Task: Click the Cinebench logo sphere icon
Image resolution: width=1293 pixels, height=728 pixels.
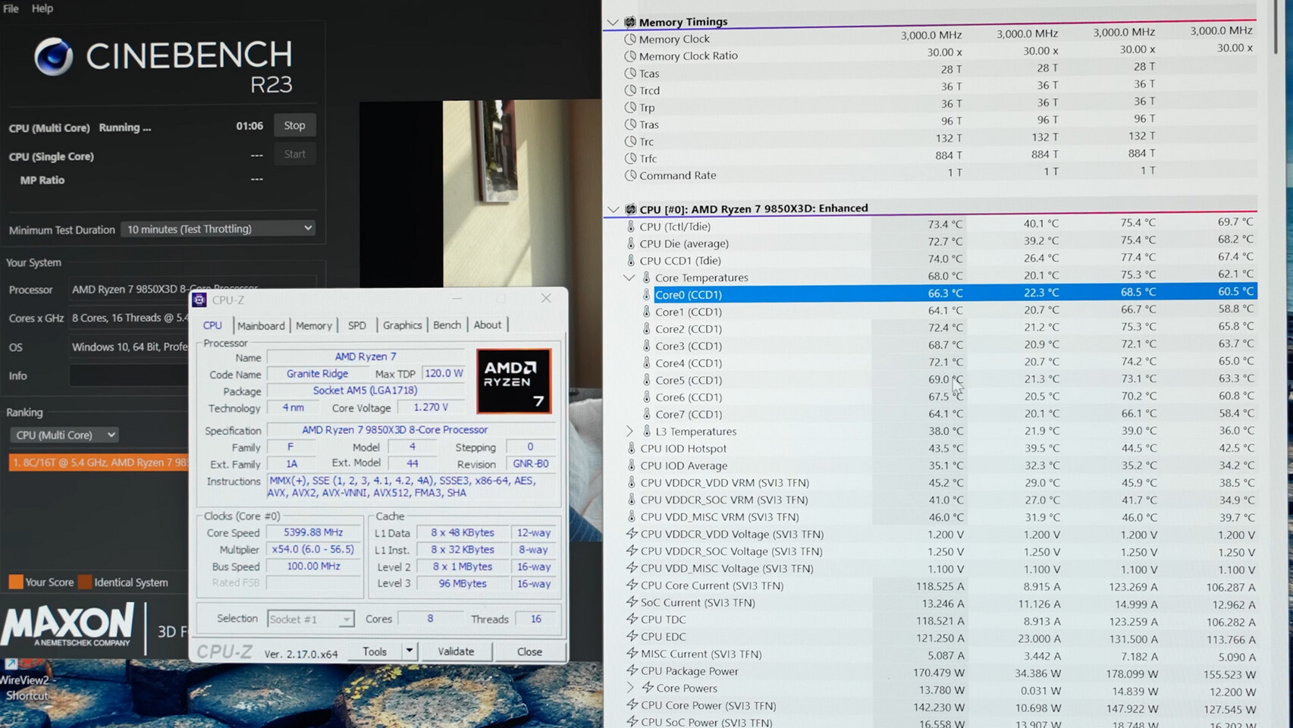Action: click(x=53, y=57)
